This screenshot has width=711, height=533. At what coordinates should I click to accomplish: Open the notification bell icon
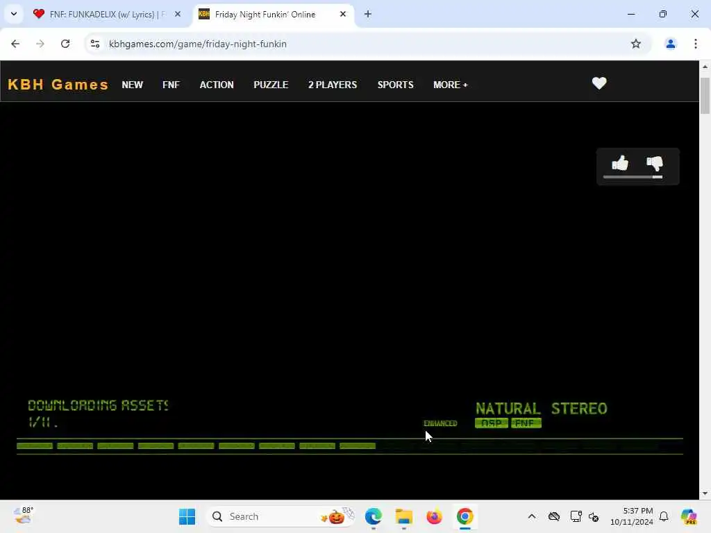click(664, 516)
